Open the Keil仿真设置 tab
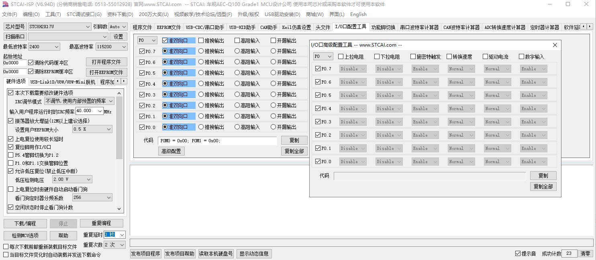Screen dimensions: 596x260 (296, 27)
